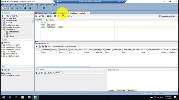Viewport: 179px width, 100px height.
Task: Enable Dbms Output with green plus
Action: click(x=36, y=73)
